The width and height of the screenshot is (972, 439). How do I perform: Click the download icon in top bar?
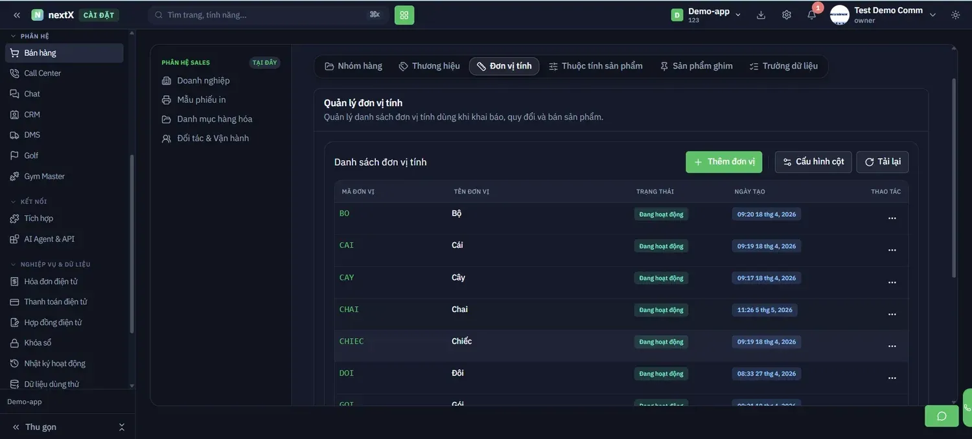pos(761,15)
